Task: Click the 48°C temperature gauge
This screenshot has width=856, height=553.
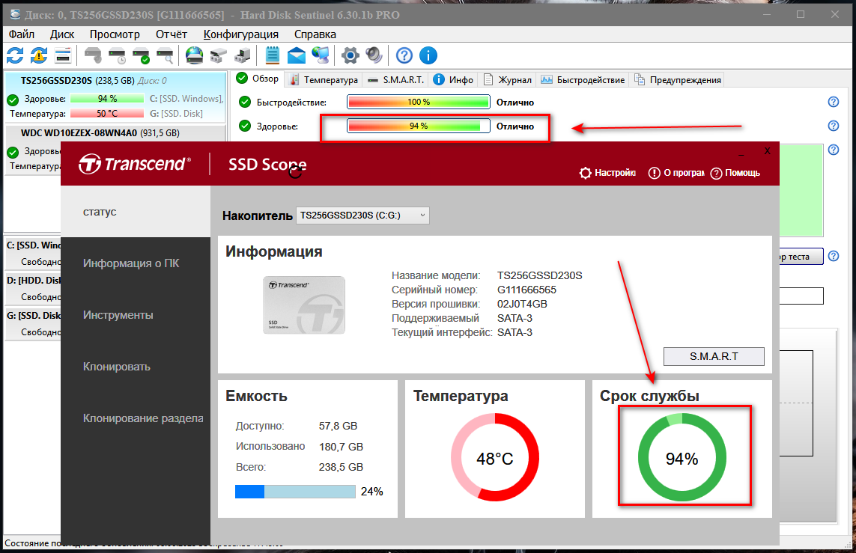Action: point(494,457)
